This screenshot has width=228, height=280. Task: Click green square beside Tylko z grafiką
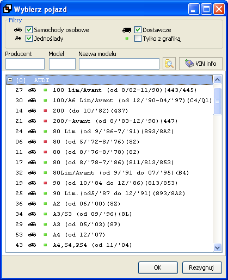tap(127, 39)
